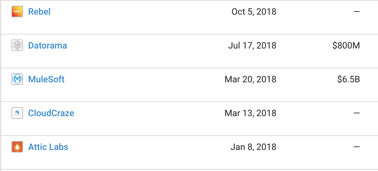The width and height of the screenshot is (378, 171).
Task: Open the Rebel company link
Action: (x=39, y=12)
